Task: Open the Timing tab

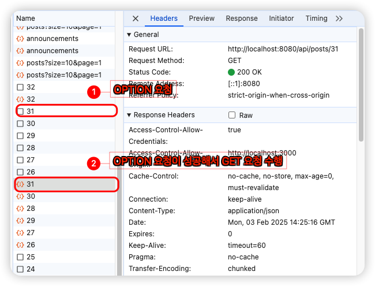Action: tap(316, 18)
